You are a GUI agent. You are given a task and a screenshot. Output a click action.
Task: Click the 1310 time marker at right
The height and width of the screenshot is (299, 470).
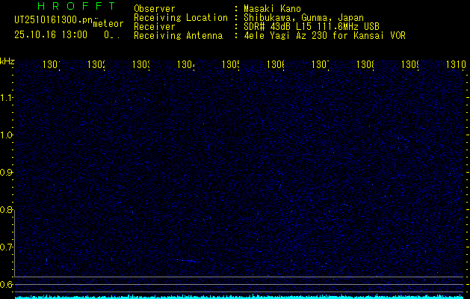click(456, 65)
